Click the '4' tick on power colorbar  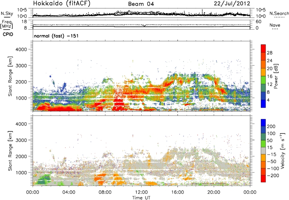(x=268, y=100)
